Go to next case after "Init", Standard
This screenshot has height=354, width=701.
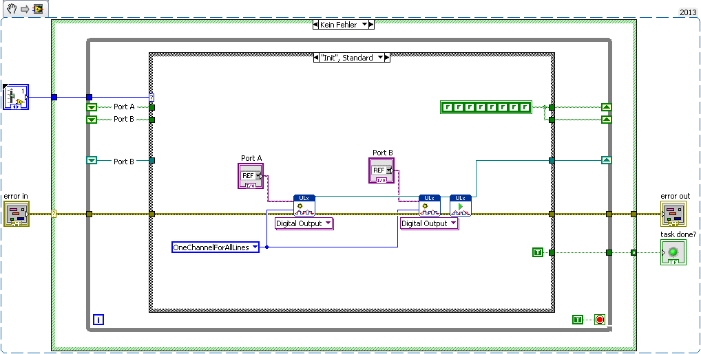point(387,57)
